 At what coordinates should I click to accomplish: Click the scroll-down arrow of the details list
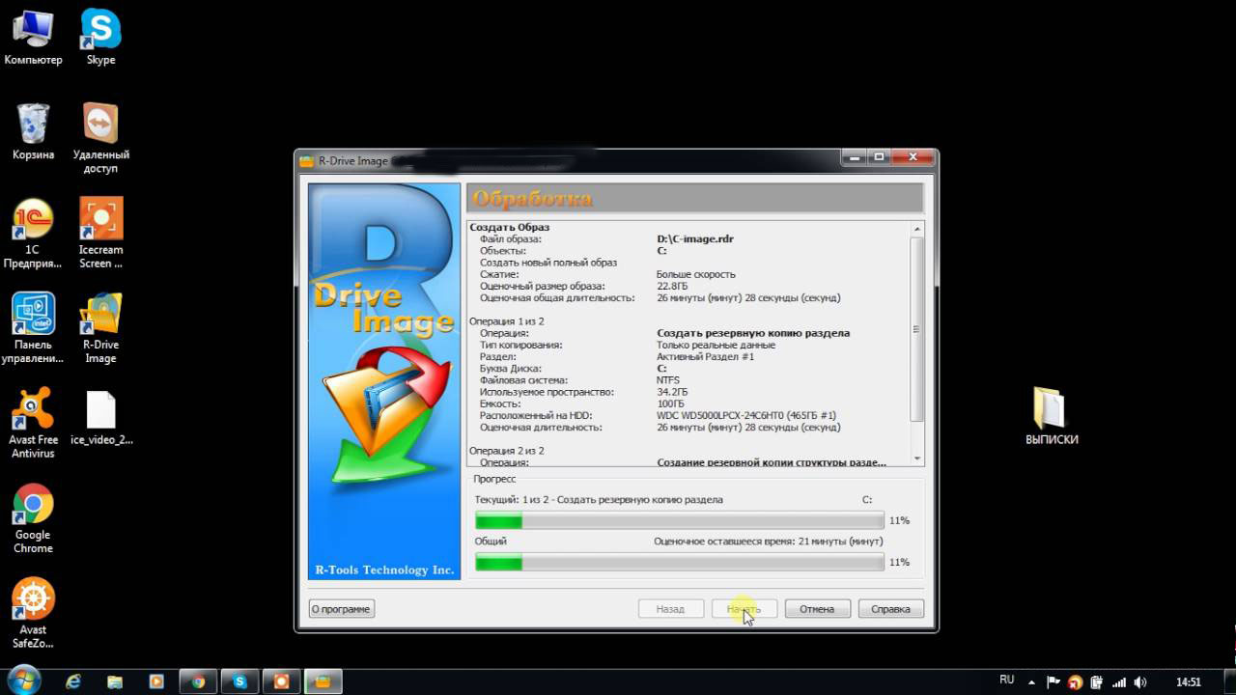917,459
